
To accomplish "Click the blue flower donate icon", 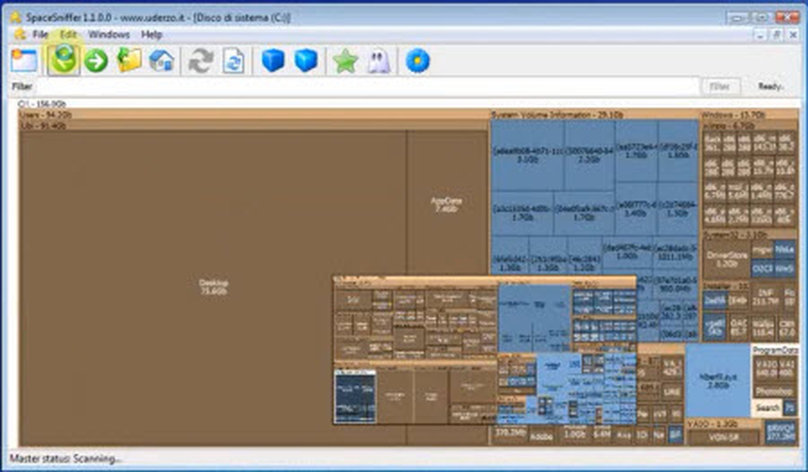I will click(x=417, y=61).
